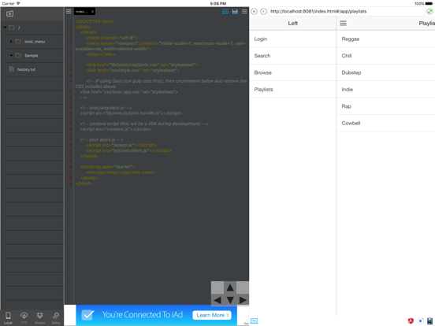Expand the ionic_menu folder arrow

(x=11, y=42)
